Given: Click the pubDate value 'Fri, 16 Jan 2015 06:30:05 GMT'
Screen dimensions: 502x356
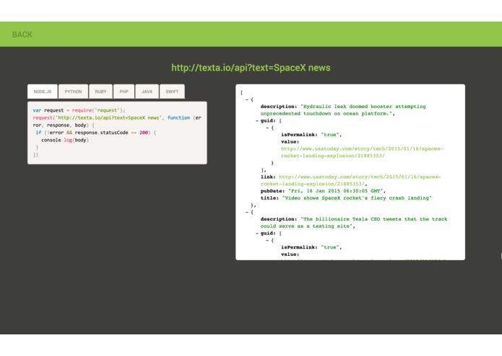Looking at the screenshot, I should pos(336,191).
